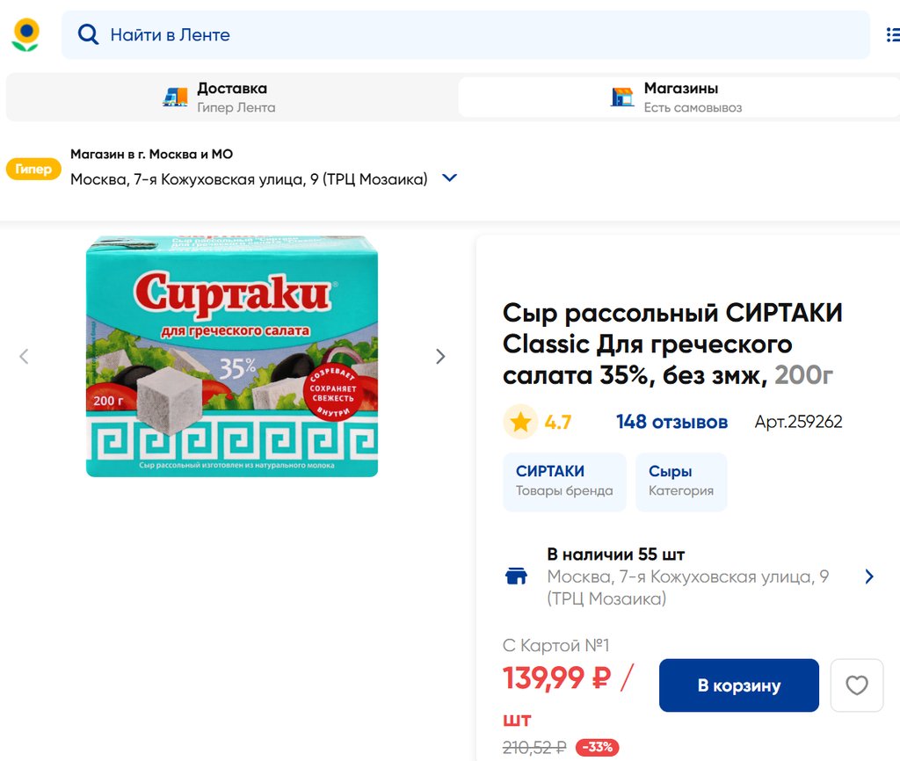Click the yellow rating star icon
Viewport: 900px width, 761px height.
520,423
